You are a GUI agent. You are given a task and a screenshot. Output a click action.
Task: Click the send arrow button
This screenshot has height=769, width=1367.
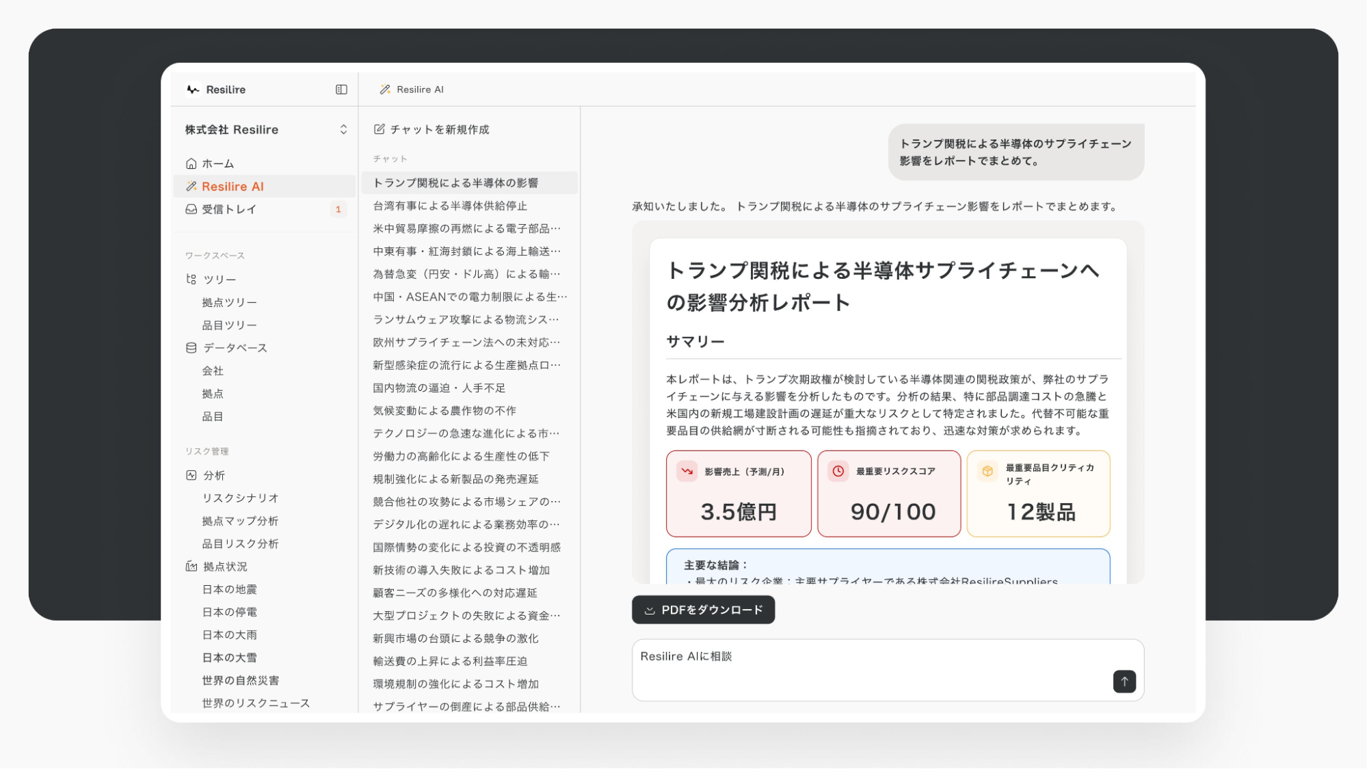click(x=1124, y=681)
